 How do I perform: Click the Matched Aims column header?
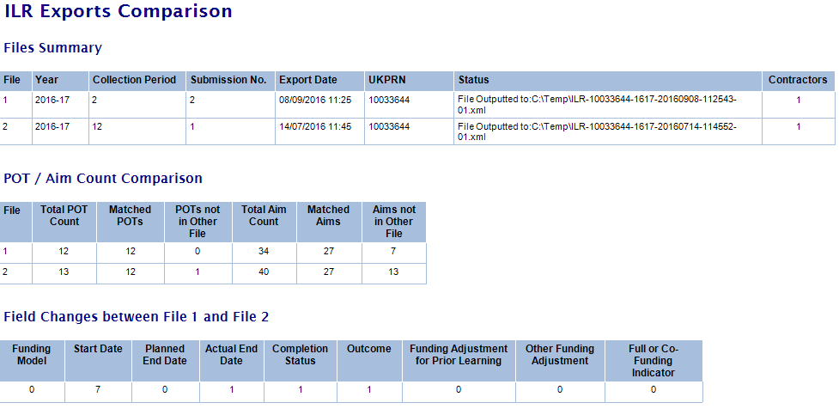tap(329, 216)
